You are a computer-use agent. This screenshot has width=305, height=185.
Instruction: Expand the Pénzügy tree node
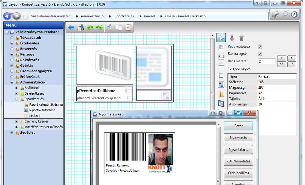tap(12, 55)
